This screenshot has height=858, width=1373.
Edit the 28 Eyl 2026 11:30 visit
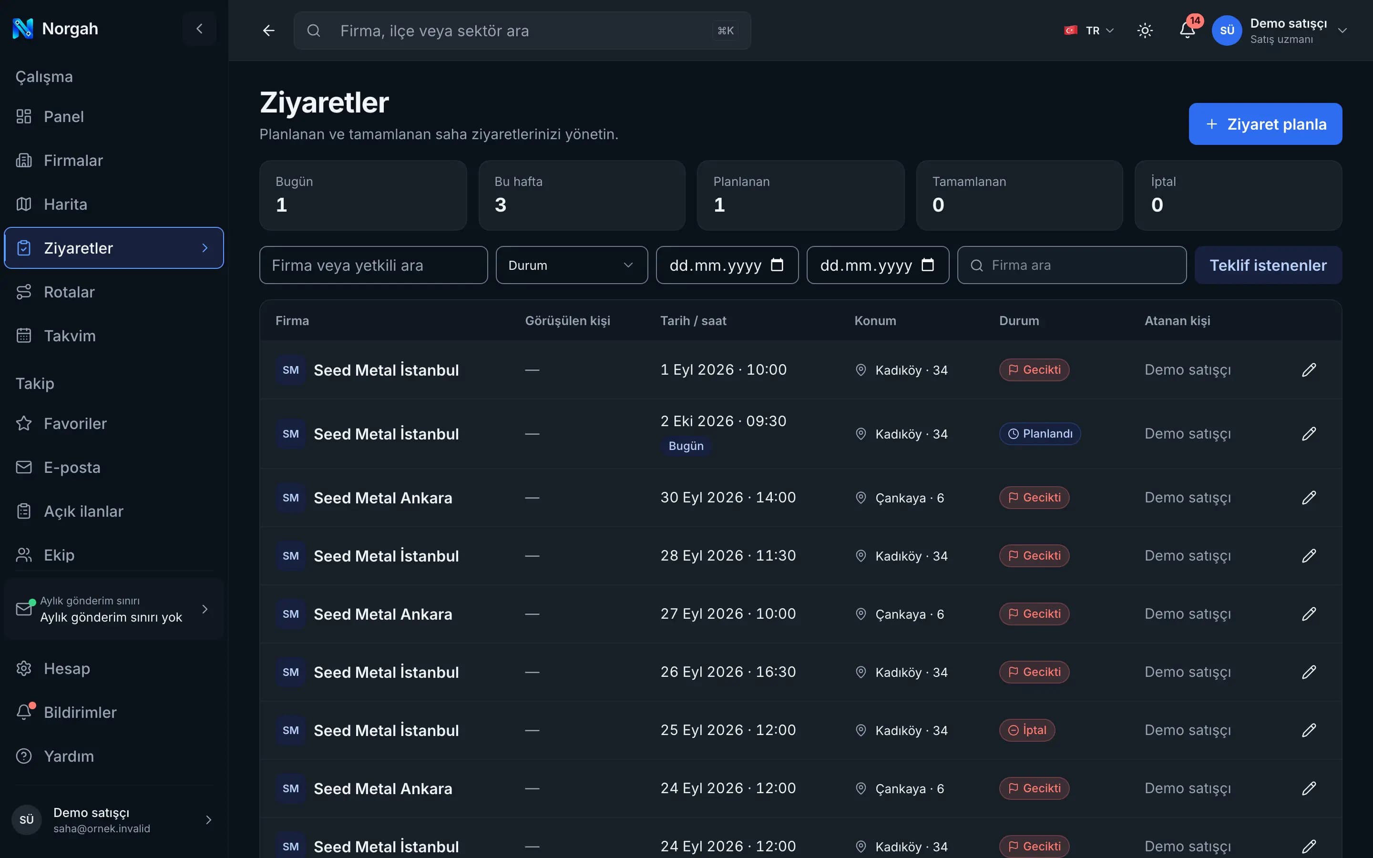1308,556
